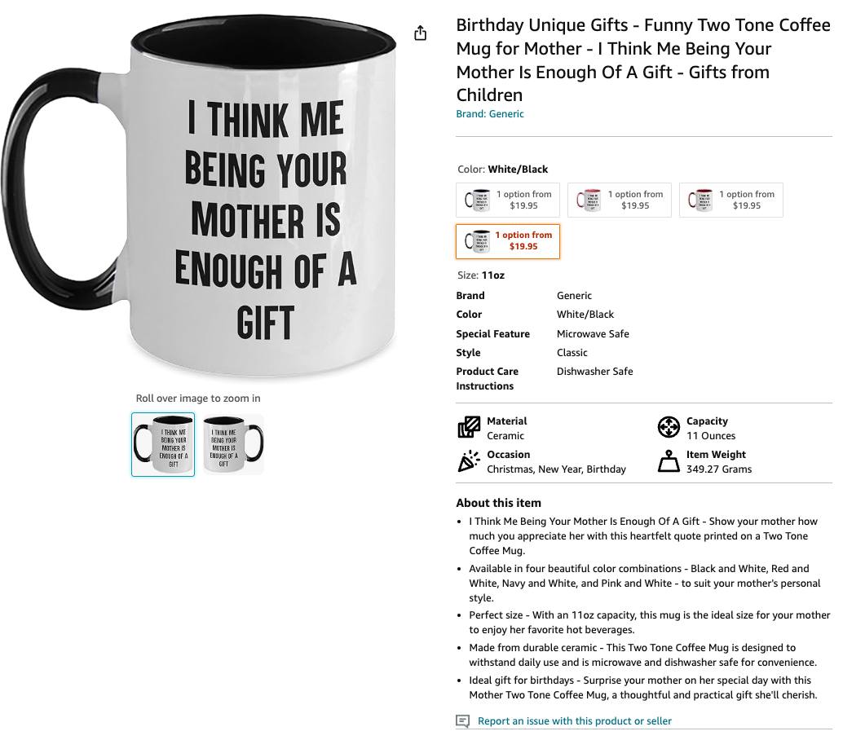Image resolution: width=843 pixels, height=740 pixels.
Task: Open the Brand: Generic link
Action: (489, 114)
